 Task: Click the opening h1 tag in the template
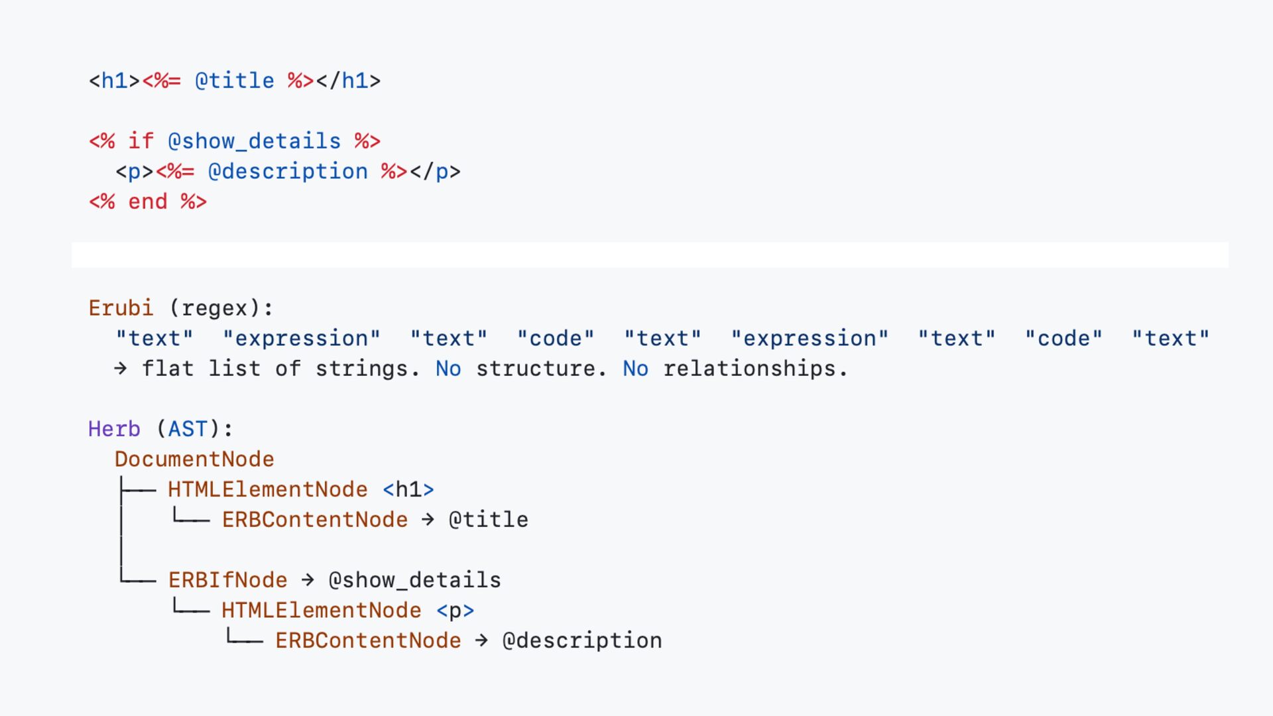(x=114, y=81)
